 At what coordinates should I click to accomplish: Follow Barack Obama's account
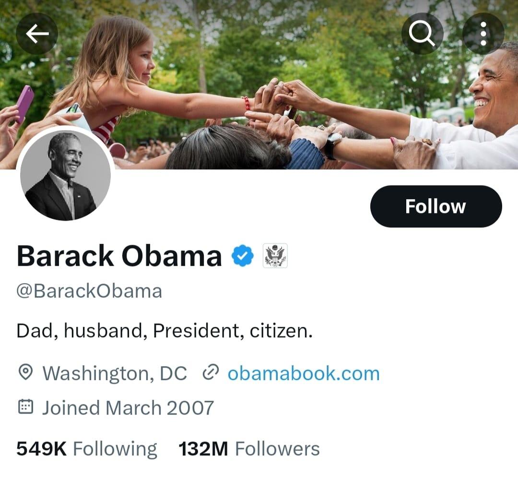[436, 206]
